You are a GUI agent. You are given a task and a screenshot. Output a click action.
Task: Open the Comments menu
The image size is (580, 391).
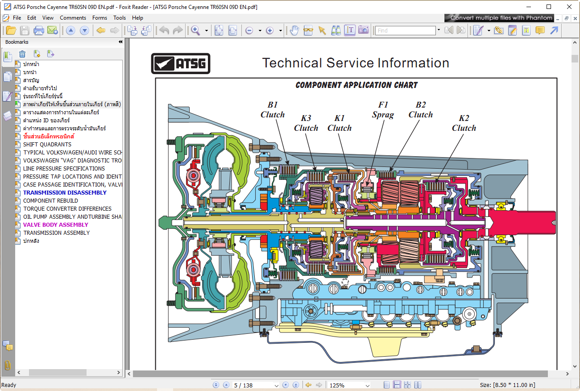[x=73, y=18]
